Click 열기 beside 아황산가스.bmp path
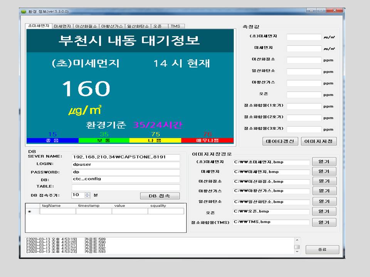 point(324,191)
